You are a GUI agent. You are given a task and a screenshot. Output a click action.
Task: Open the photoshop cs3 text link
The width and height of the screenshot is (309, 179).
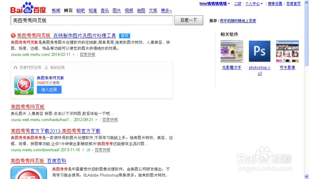260,70
